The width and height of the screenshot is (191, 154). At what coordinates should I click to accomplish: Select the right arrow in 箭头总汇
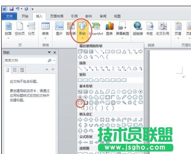[80, 120]
